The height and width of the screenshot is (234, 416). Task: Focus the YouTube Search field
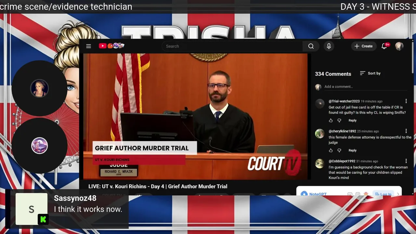point(232,46)
